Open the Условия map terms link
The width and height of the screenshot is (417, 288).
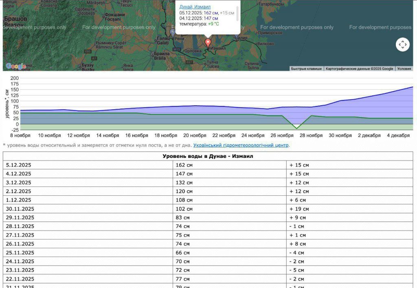coord(404,69)
